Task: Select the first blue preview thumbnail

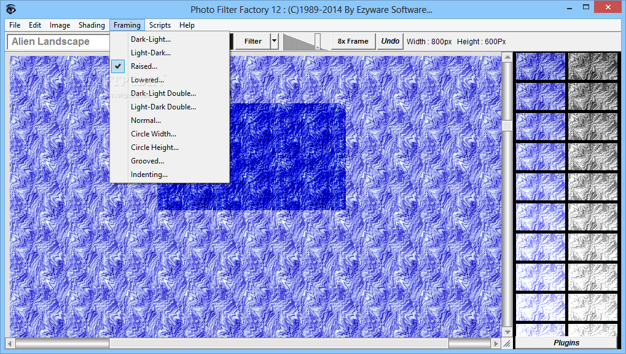Action: pos(541,66)
